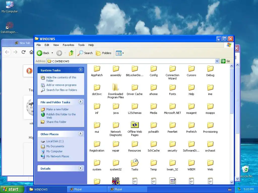Screen dimensions: 258x193
Task: Select the system32 folder
Action: 116,165
